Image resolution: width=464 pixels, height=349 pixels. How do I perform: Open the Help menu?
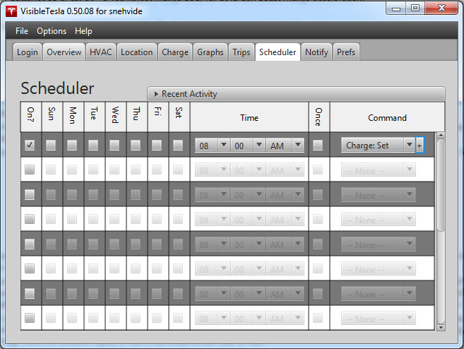coord(83,31)
